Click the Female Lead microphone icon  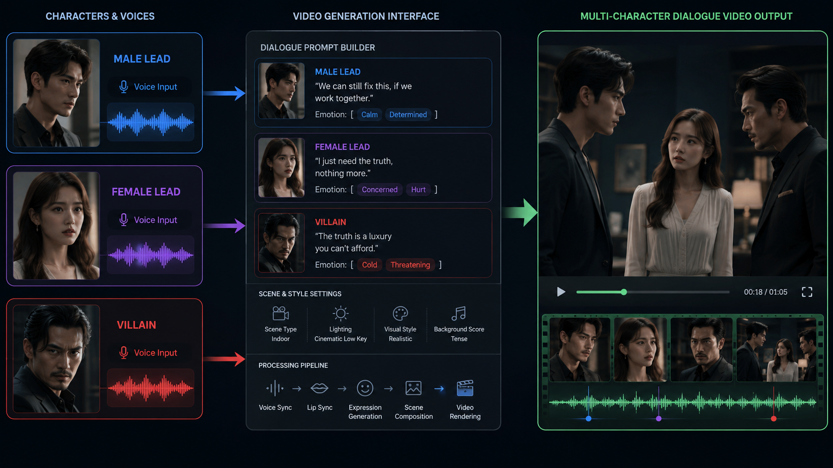[x=124, y=220]
